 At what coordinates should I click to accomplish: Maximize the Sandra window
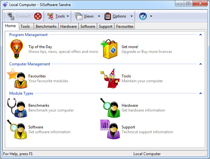(188, 3)
